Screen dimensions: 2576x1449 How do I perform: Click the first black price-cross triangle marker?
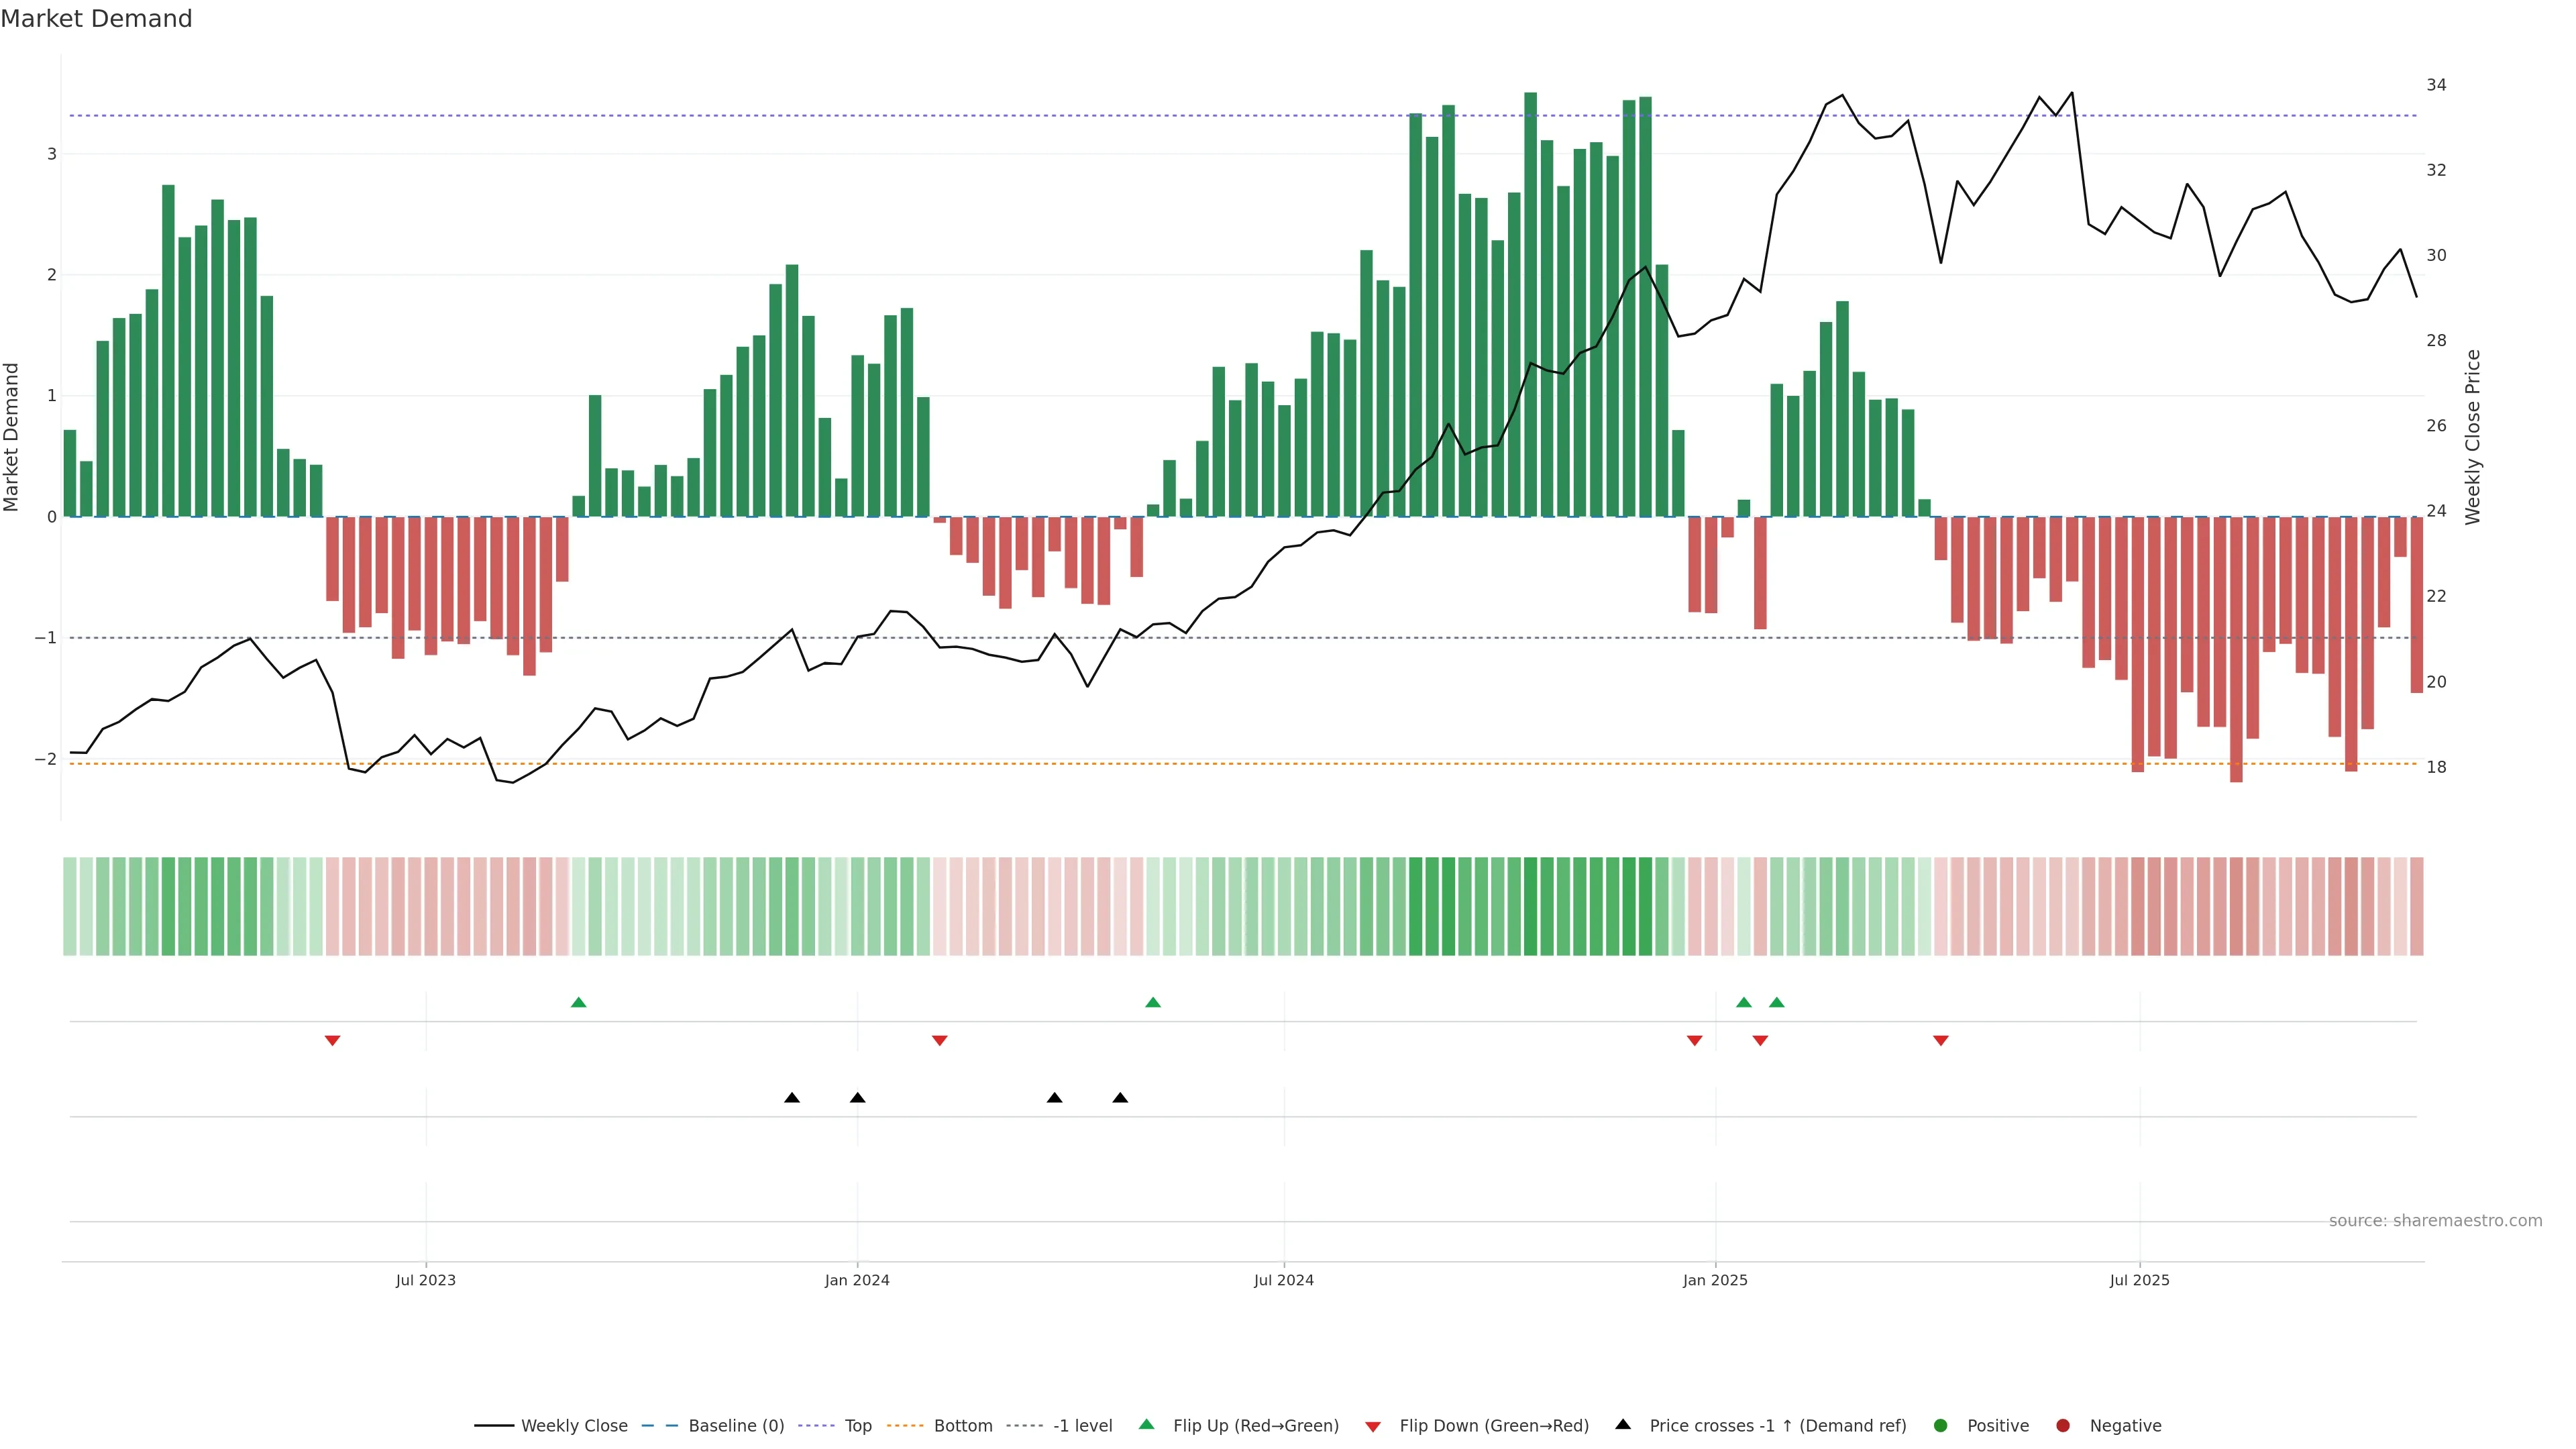click(x=792, y=1098)
